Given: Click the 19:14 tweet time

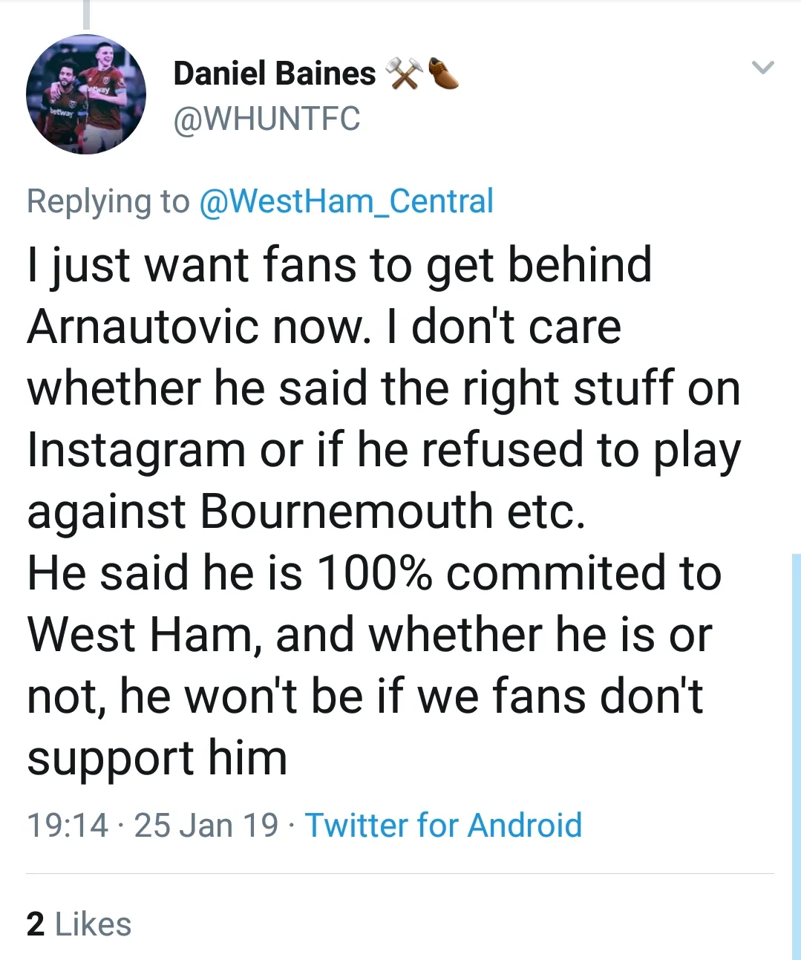Looking at the screenshot, I should 68,825.
